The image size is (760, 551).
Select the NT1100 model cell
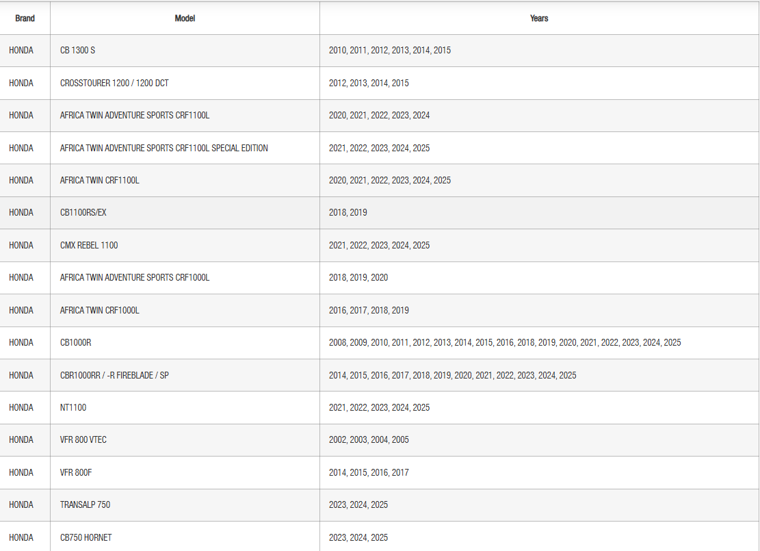tap(73, 407)
